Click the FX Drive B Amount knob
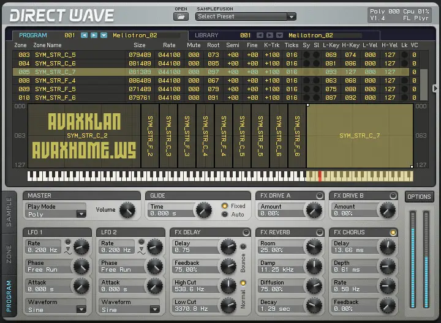 tap(388, 210)
